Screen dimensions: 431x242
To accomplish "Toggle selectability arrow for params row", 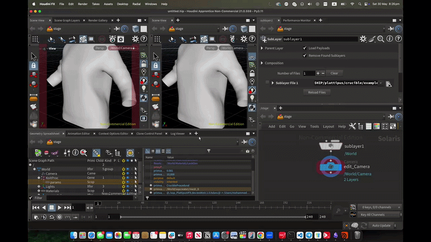I will [136, 182].
